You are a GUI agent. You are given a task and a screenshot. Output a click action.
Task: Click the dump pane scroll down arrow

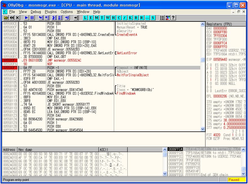click(x=165, y=174)
